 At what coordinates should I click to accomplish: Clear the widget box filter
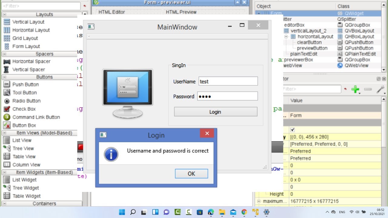tap(85, 6)
